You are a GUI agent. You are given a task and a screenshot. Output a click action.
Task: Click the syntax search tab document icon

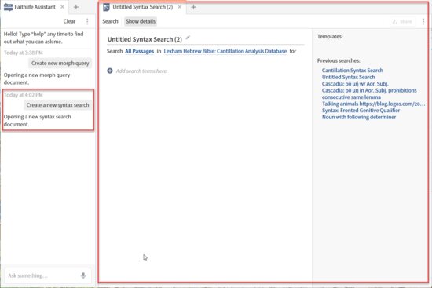tap(106, 7)
